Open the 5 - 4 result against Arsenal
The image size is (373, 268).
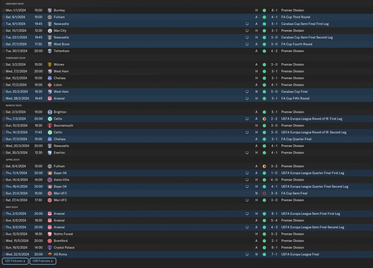(274, 221)
